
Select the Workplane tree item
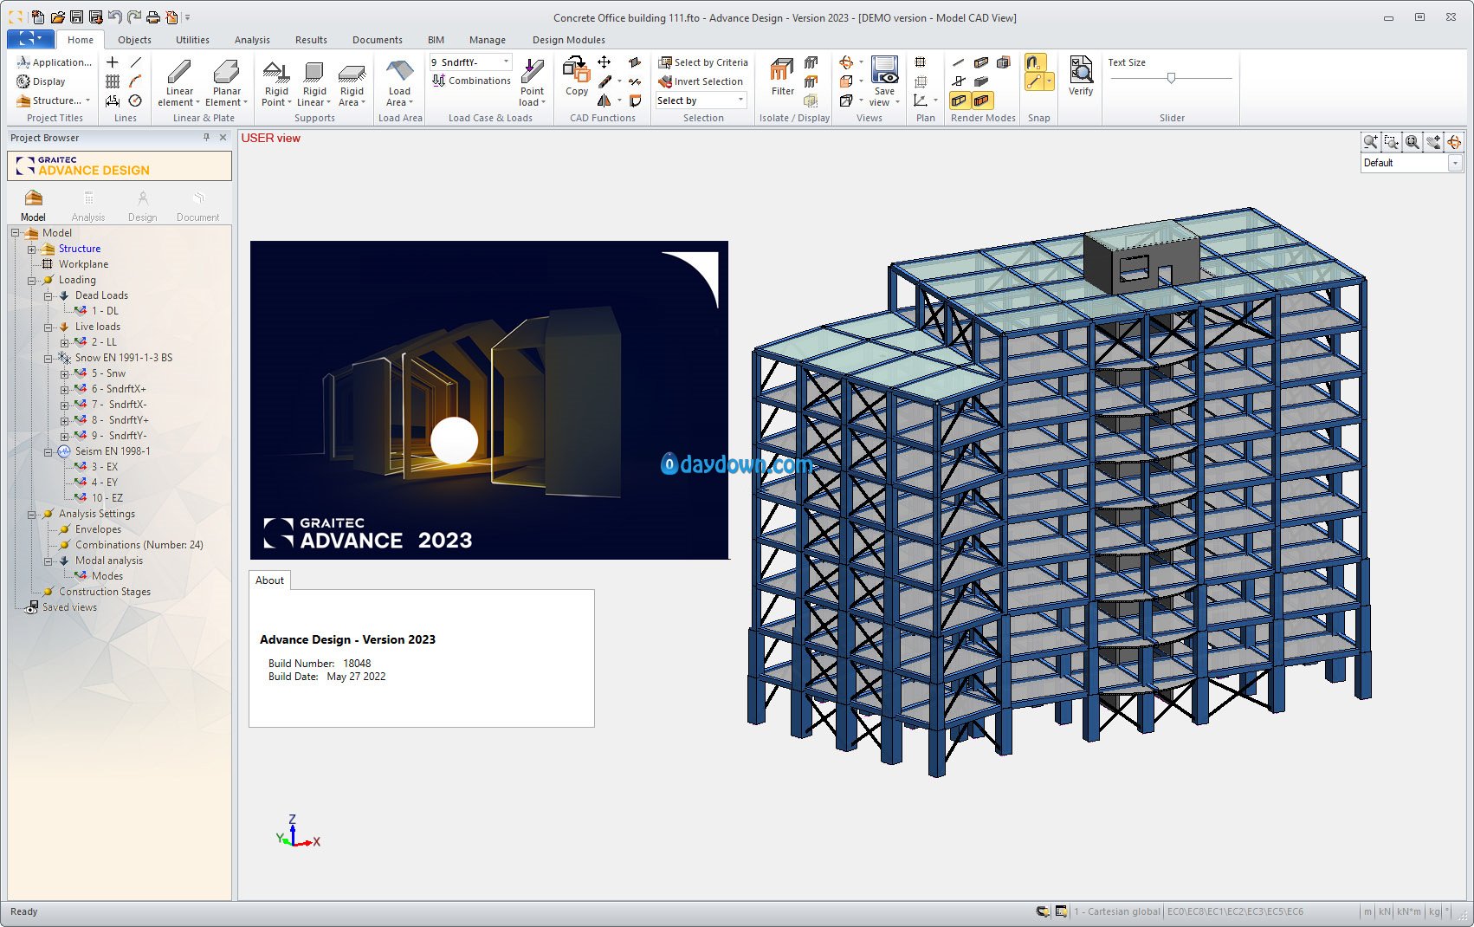(x=83, y=264)
